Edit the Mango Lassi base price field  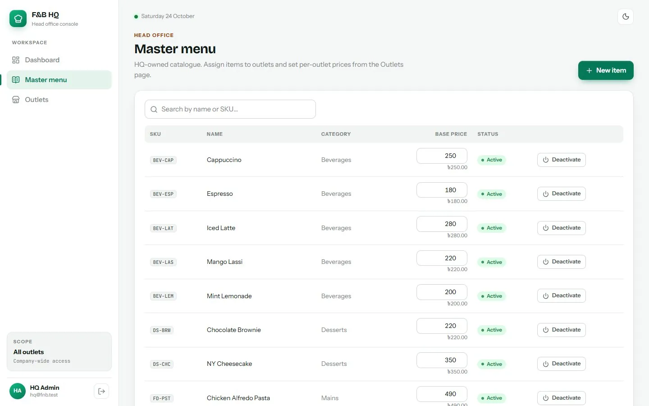[x=442, y=258]
